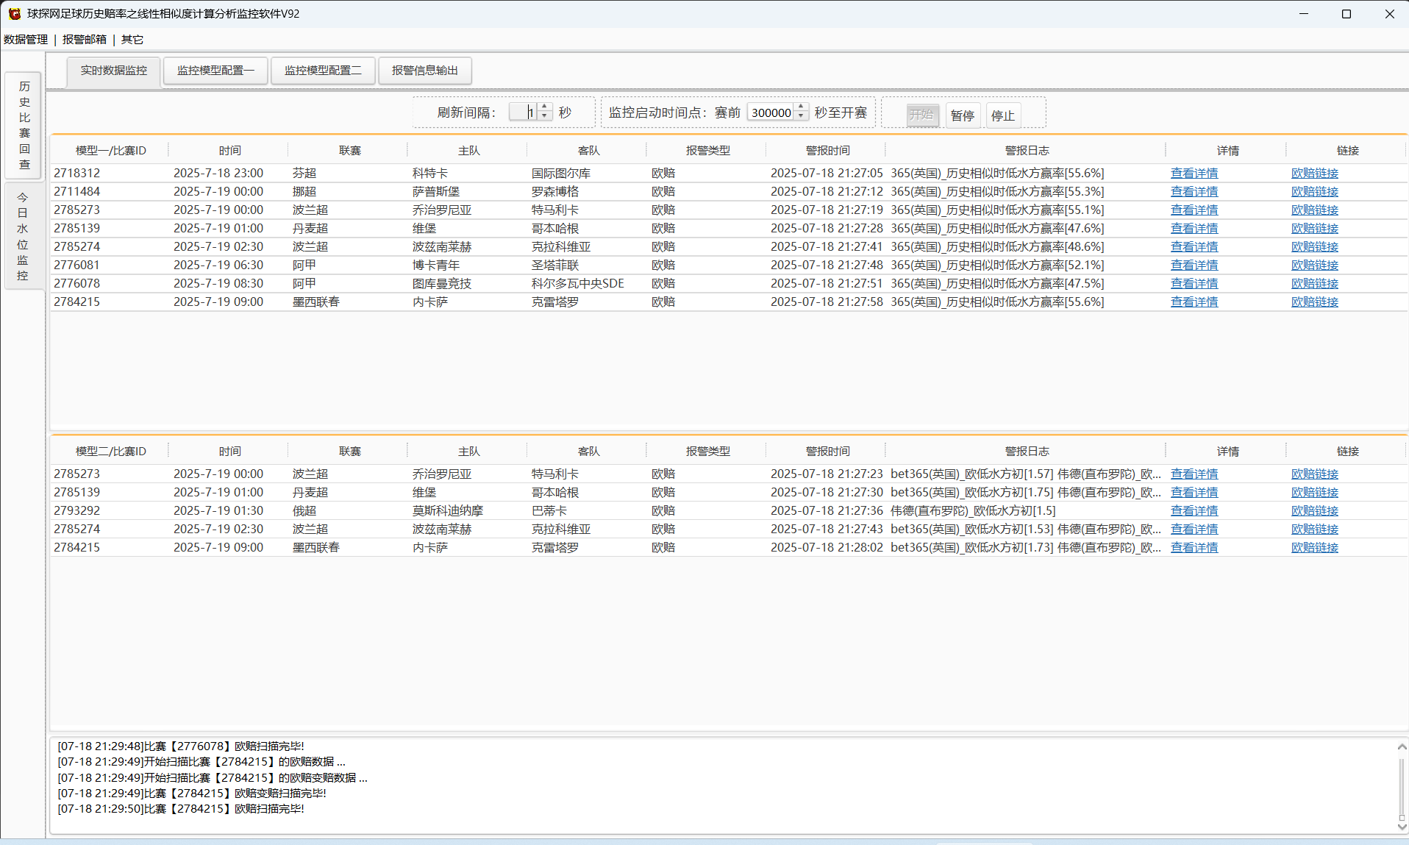Select the 今日水位监控 side tab
Screen dimensions: 1409x845
(x=23, y=236)
